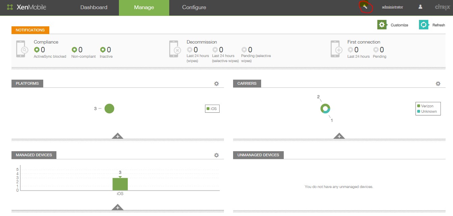Expand the Carriers panel plus arrow
This screenshot has height=216, width=453.
tap(339, 136)
